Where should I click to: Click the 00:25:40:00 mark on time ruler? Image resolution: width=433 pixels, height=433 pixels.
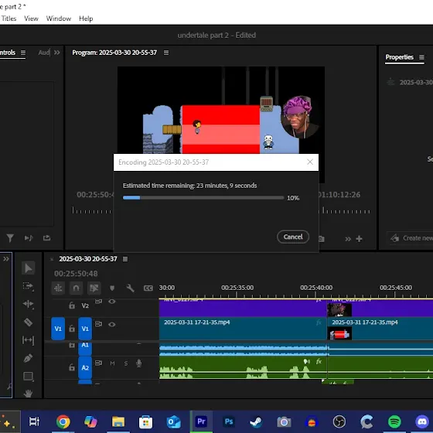click(316, 288)
